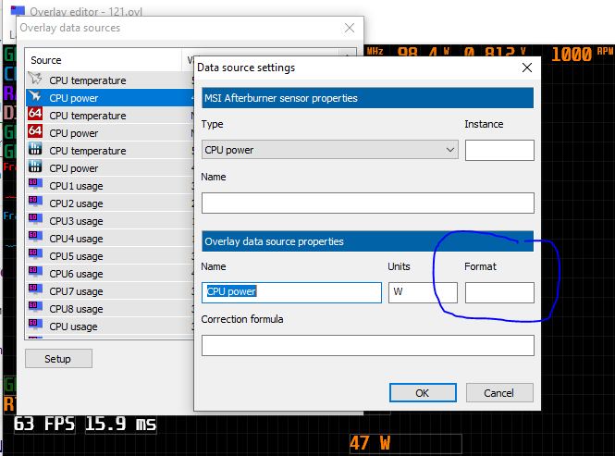615x456 pixels.
Task: Click the plane icon on the selected CPU power row
Action: [35, 96]
